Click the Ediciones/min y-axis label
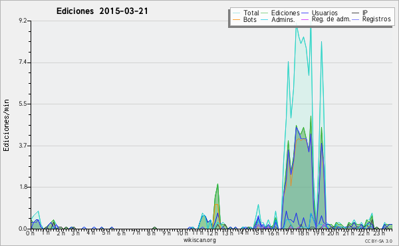The height and width of the screenshot is (246, 399). (x=6, y=125)
